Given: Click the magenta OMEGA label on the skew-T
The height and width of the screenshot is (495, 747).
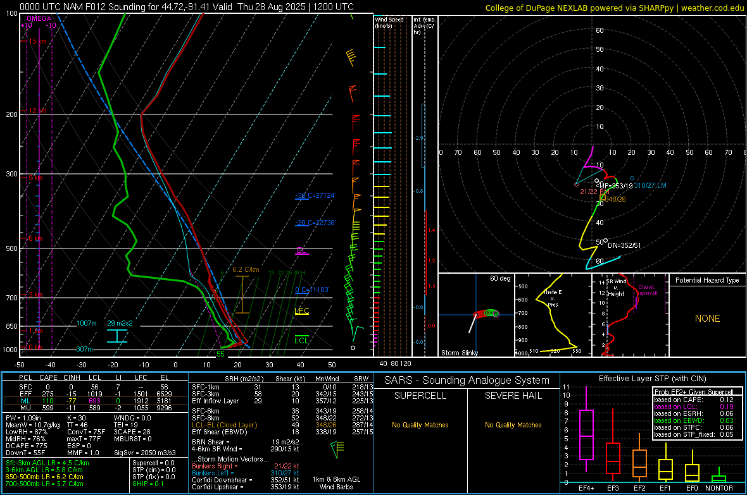Looking at the screenshot, I should pos(39,18).
